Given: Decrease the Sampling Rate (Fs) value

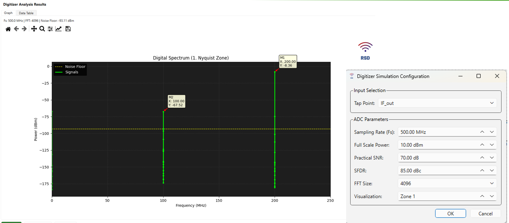Looking at the screenshot, I should coord(492,132).
